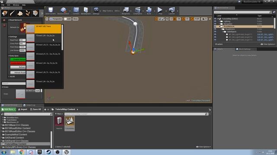Toggle scale snapping in viewport
Image resolution: width=277 pixels, height=155 pixels.
click(x=192, y=19)
